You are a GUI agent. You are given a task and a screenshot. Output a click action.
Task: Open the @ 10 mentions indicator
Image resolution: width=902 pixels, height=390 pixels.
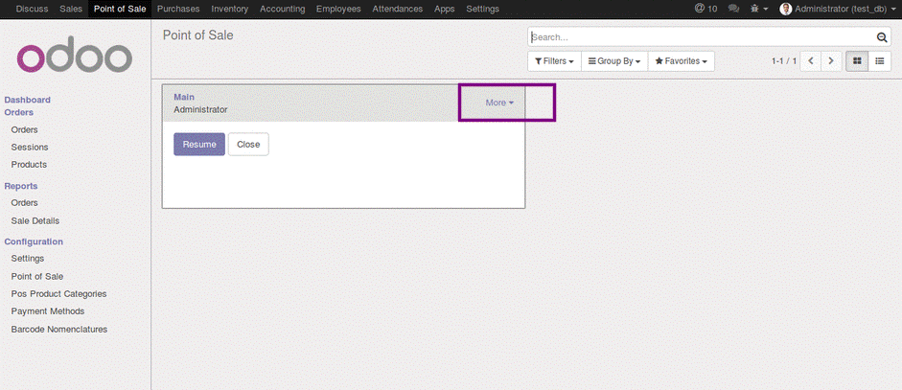[705, 9]
